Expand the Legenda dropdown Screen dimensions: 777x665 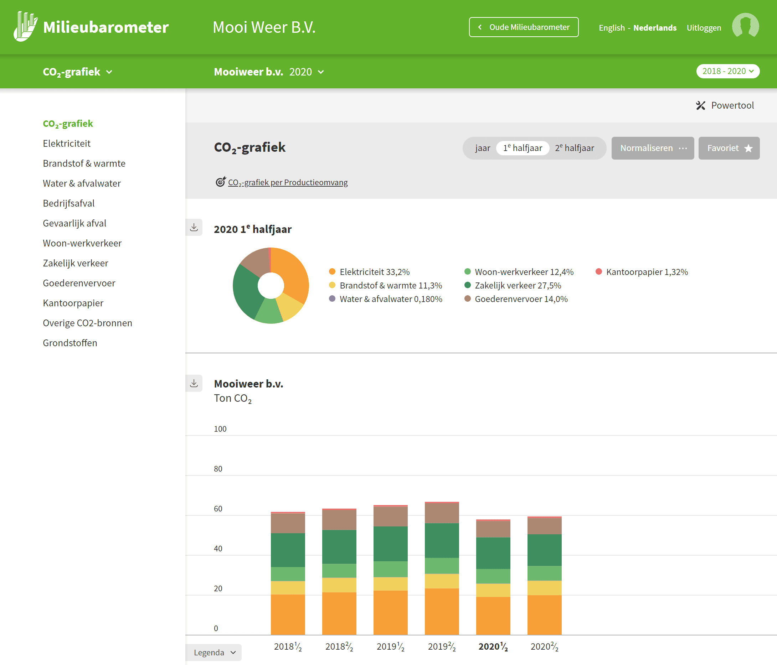tap(214, 652)
